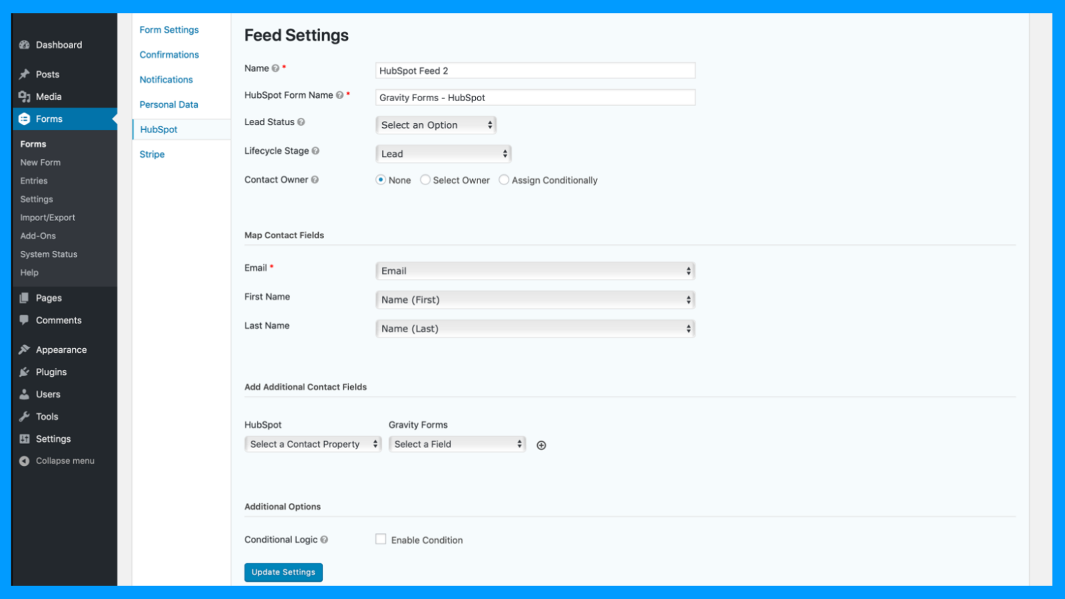The image size is (1065, 599).
Task: Open Import/Export submenu link
Action: point(48,218)
